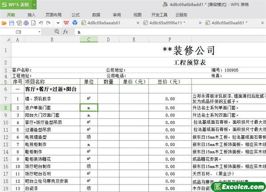This screenshot has height=192, width=266.
Task: Click the Name Box showing C8
Action: click(x=19, y=32)
